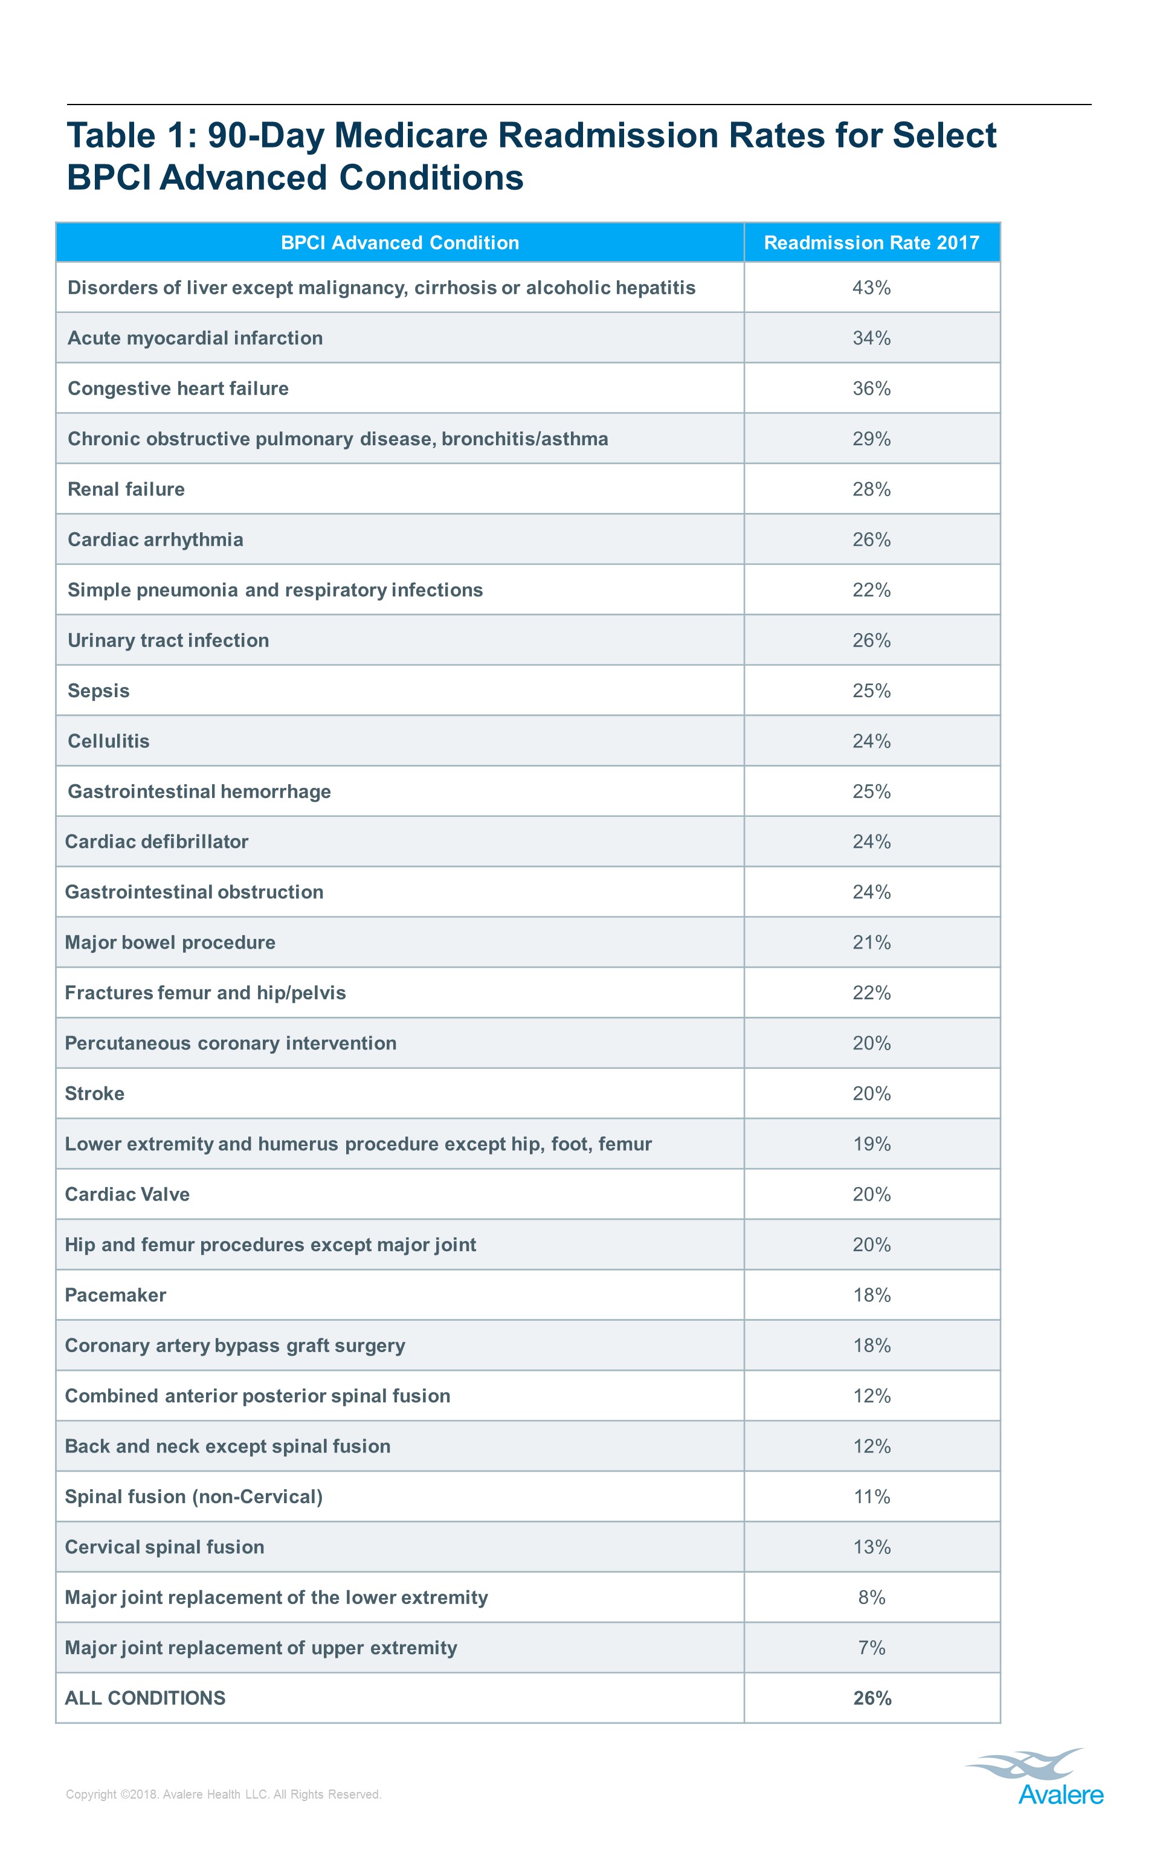Image resolution: width=1160 pixels, height=1856 pixels.
Task: Click the bold 26% all conditions rate
Action: coord(872,1699)
